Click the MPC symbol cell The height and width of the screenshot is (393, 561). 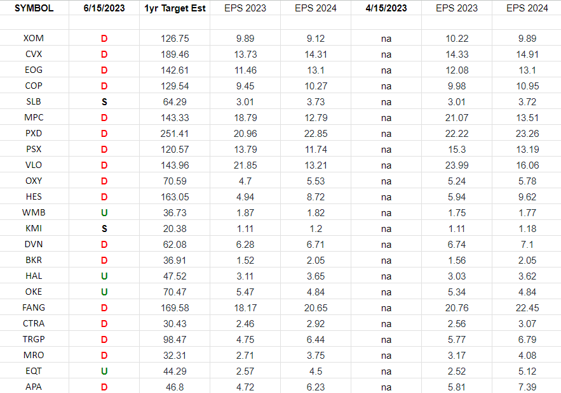point(34,117)
